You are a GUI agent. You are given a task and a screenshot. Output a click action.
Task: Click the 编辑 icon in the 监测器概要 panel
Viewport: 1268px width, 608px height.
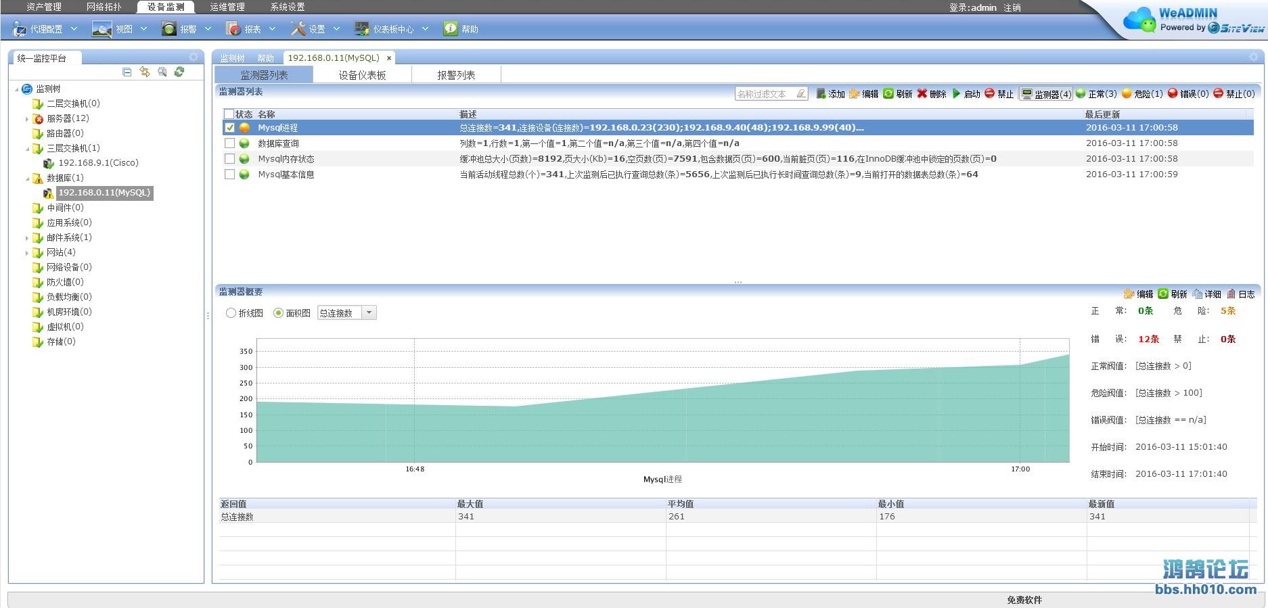coord(1129,294)
